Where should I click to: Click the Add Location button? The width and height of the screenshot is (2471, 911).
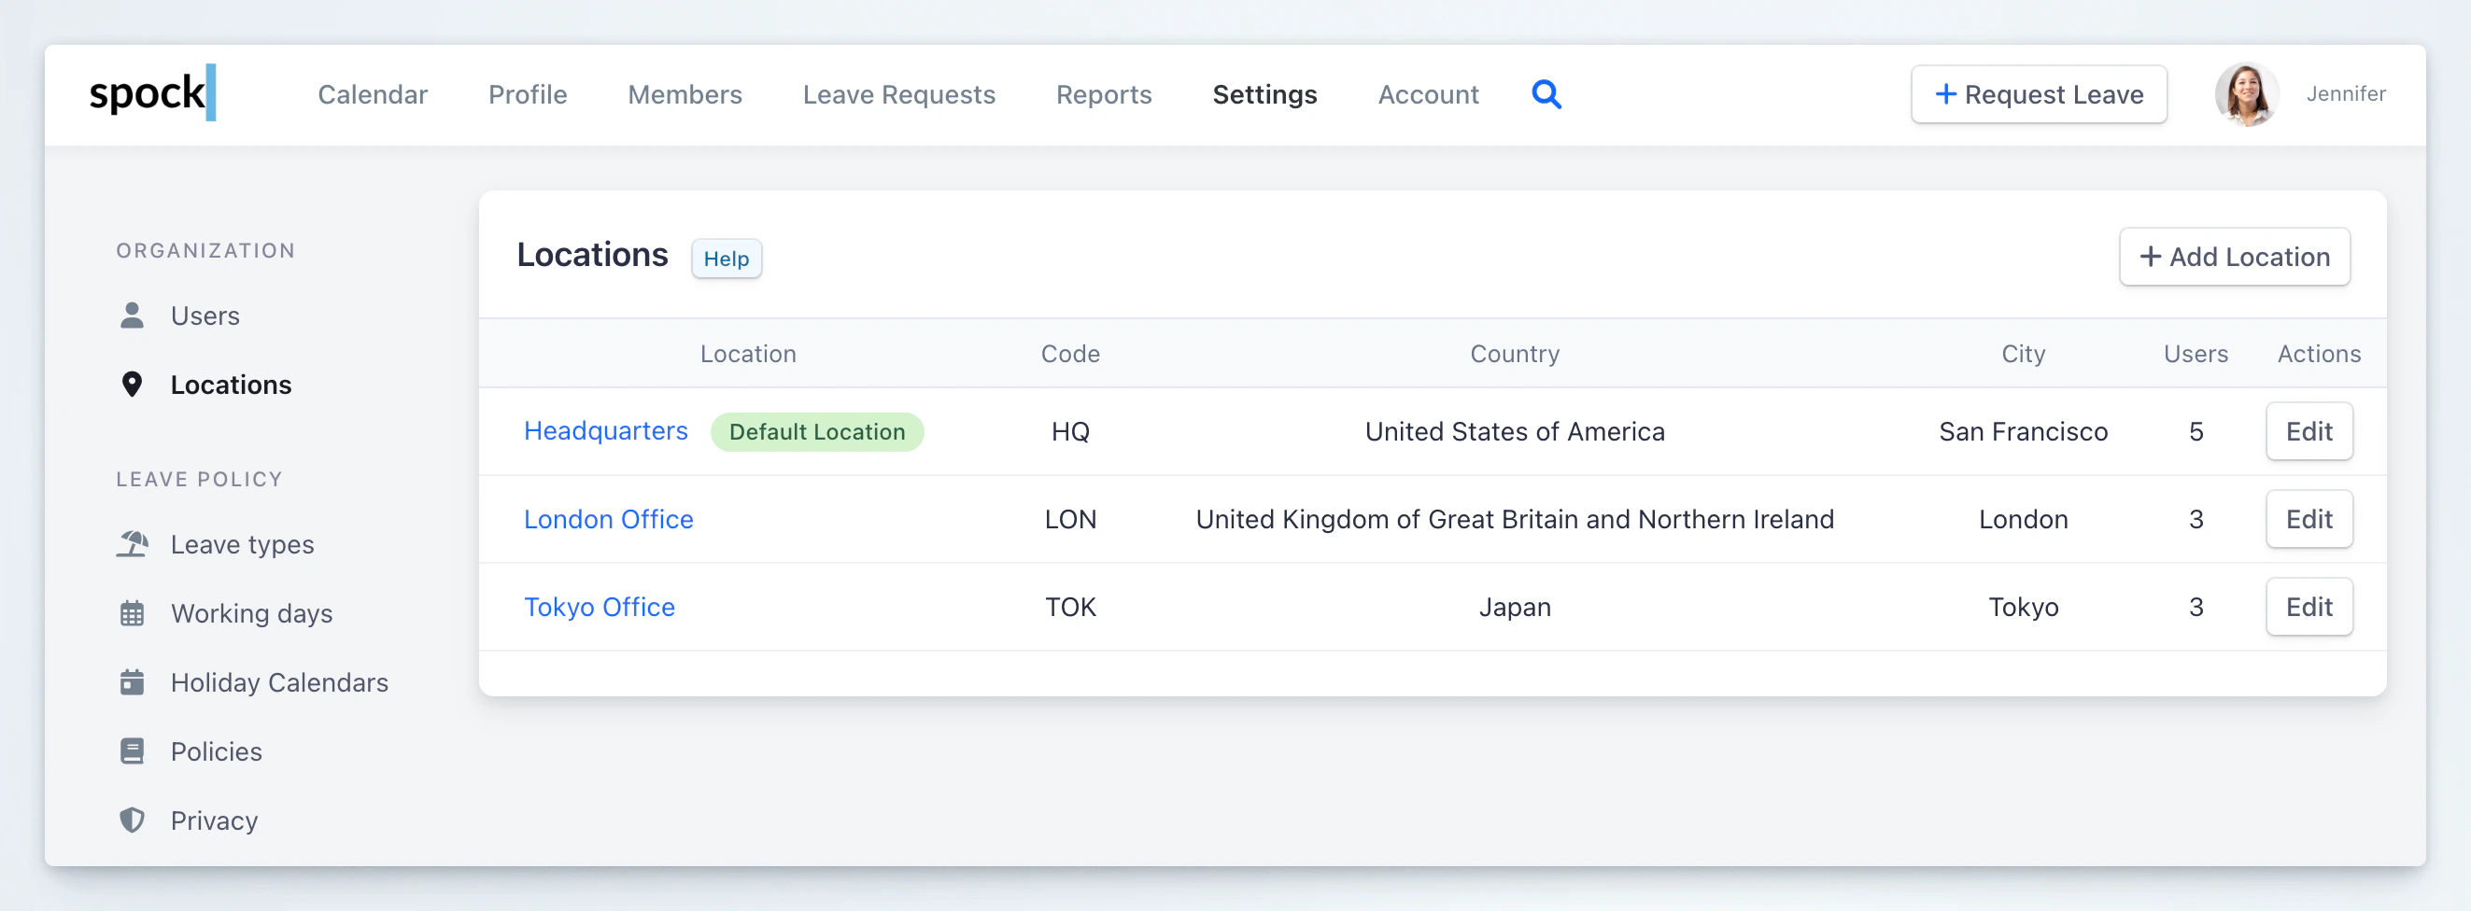(x=2234, y=257)
